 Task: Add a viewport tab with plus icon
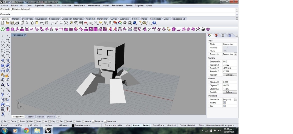tap(59, 117)
